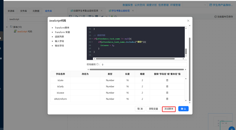This screenshot has width=236, height=130.
Task: Click the JavaScript 代码 script icon
Action: click(x=15, y=31)
